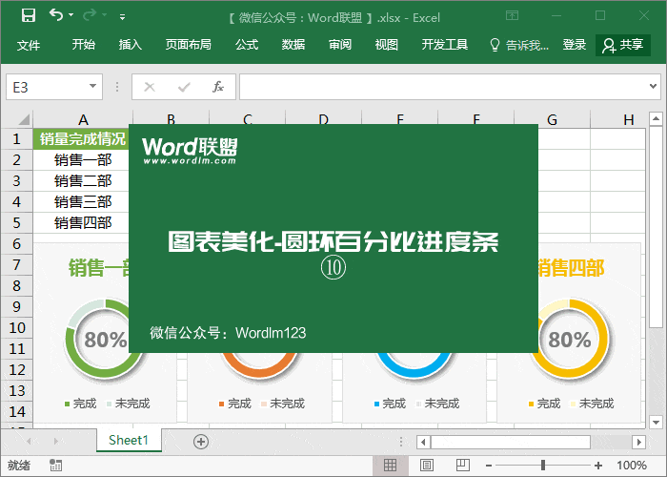Open the 插入 ribbon tab
This screenshot has width=667, height=477.
click(131, 45)
